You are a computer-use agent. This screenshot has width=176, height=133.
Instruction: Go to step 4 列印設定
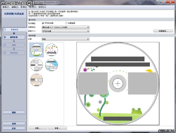[14, 53]
